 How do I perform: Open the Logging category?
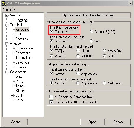[21, 20]
